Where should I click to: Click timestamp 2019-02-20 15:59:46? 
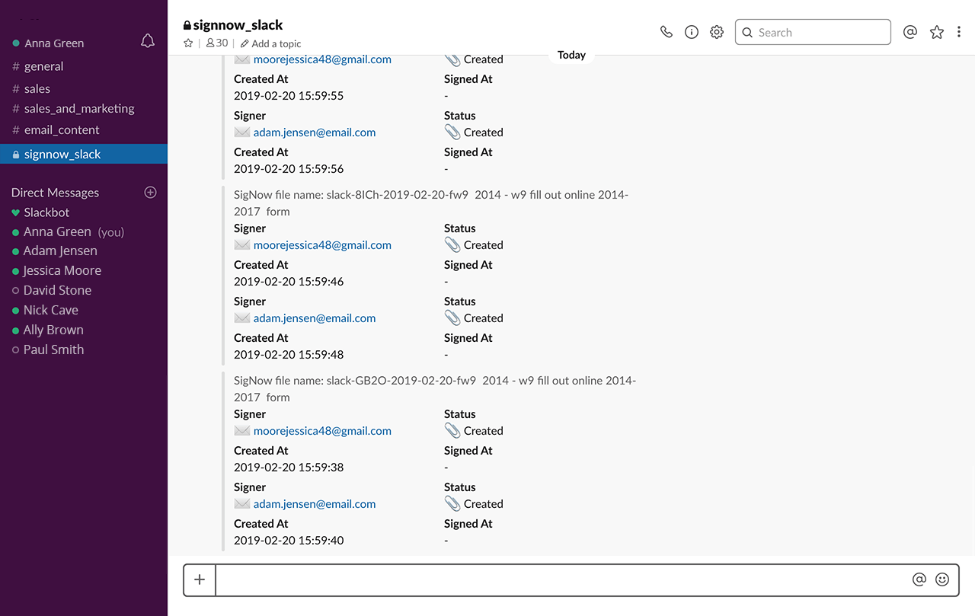click(x=289, y=282)
